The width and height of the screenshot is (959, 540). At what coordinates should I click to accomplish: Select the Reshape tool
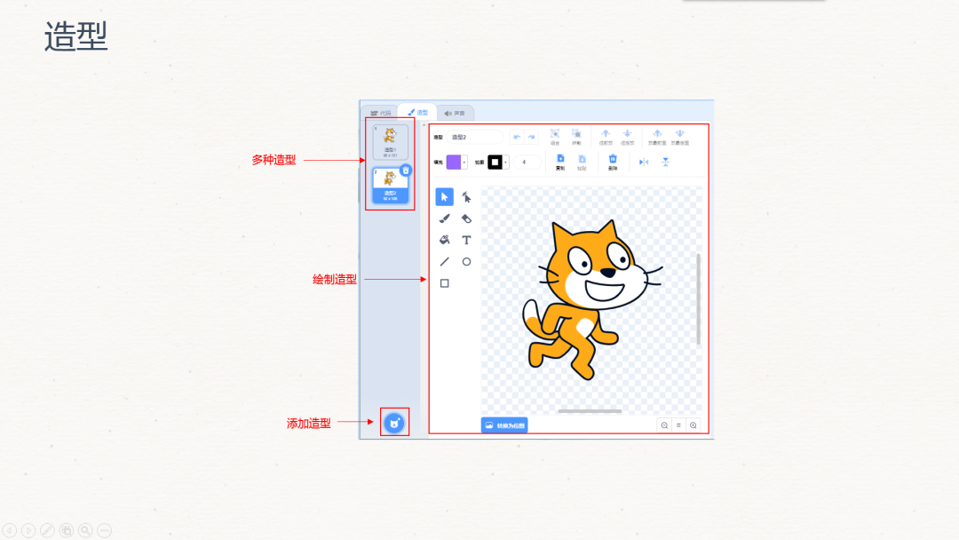tap(467, 197)
